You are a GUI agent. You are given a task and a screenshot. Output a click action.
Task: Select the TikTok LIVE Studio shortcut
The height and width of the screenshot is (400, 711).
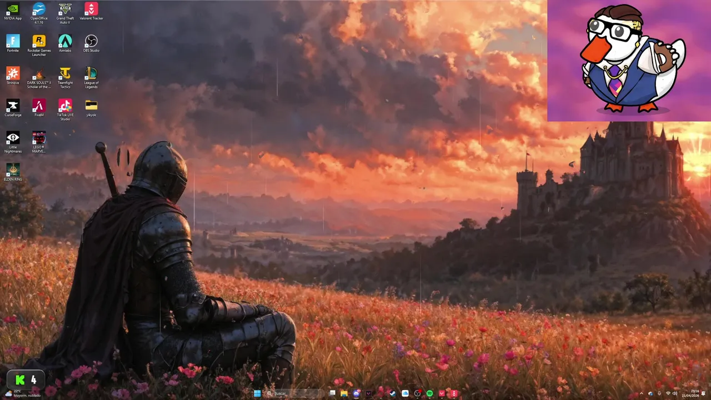click(65, 110)
